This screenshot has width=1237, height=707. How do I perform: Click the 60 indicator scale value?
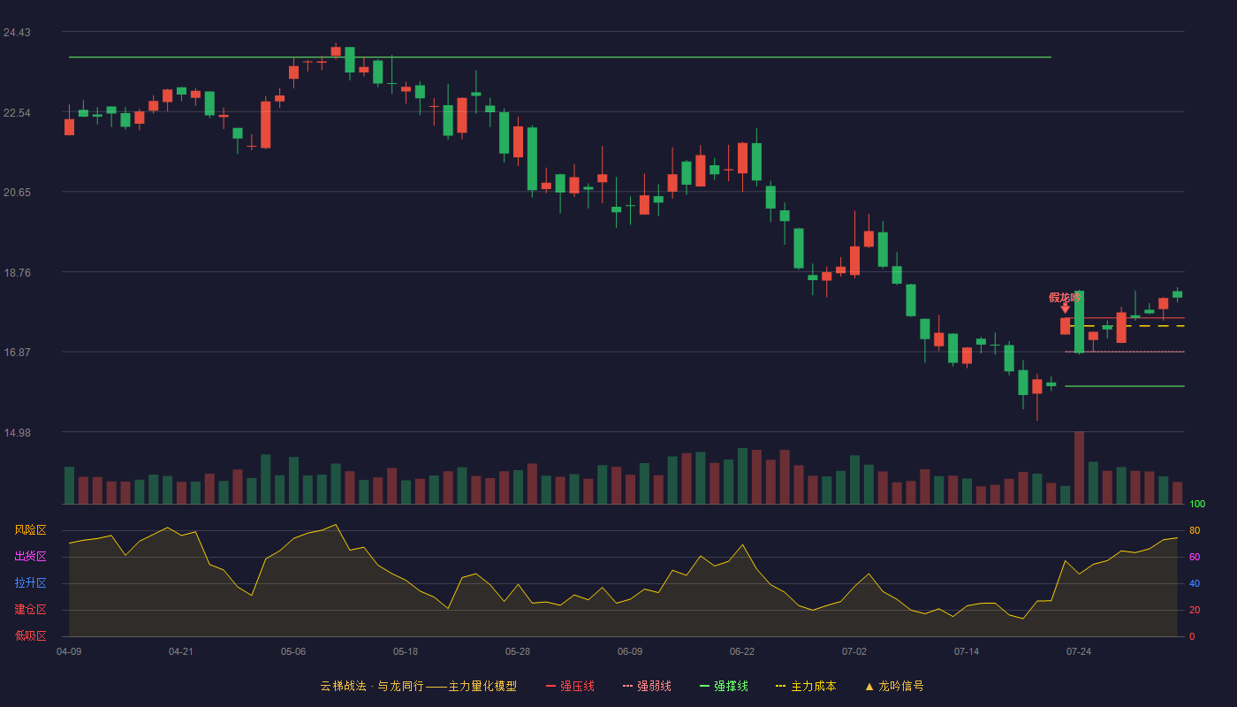pos(1195,557)
